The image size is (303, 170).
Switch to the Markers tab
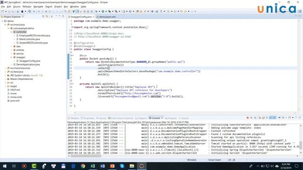point(73,118)
